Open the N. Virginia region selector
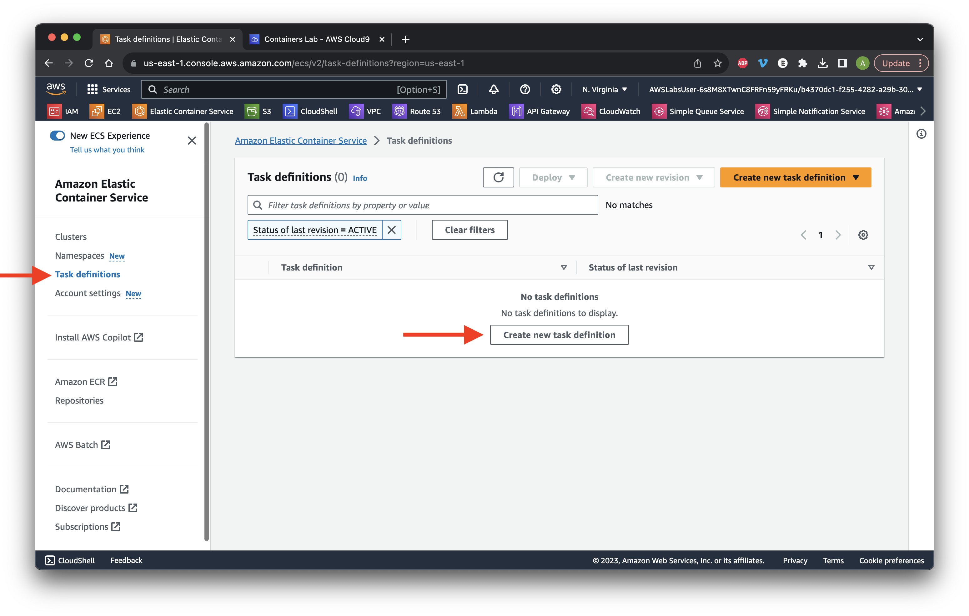This screenshot has width=969, height=616. click(605, 89)
